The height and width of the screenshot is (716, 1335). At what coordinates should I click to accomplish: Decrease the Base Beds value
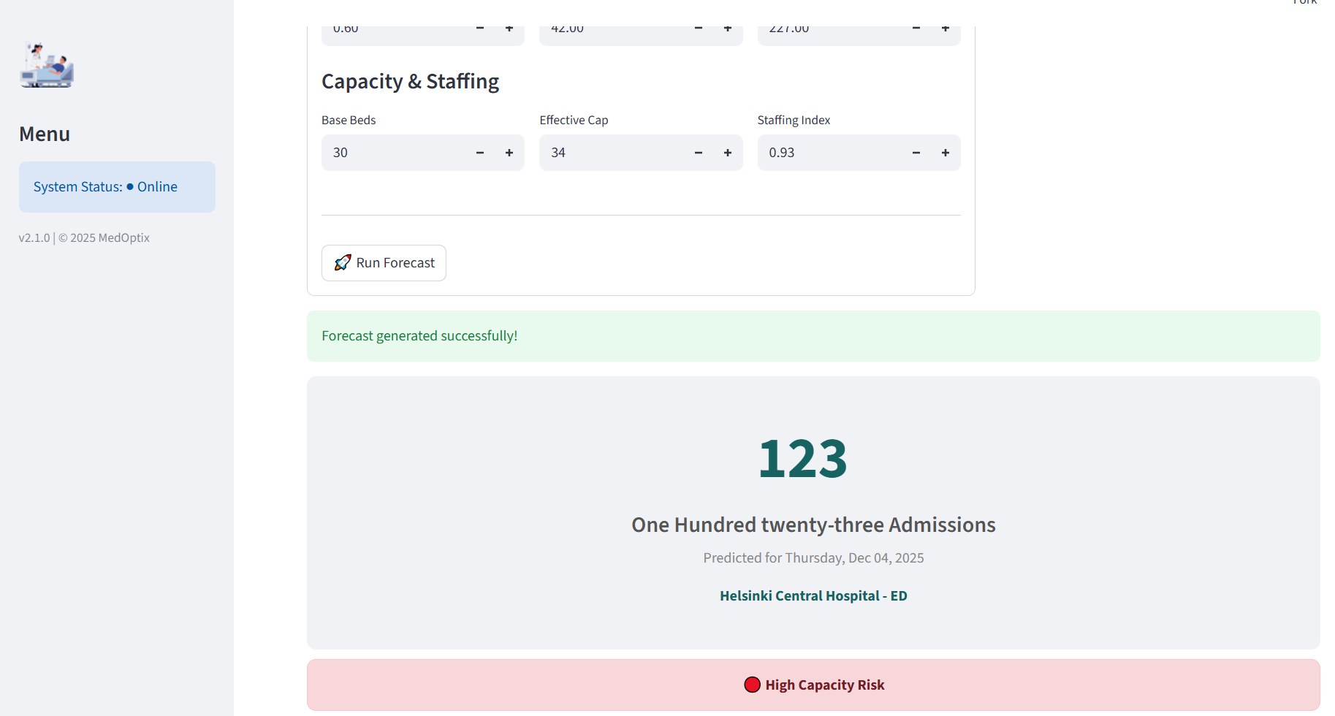(480, 153)
